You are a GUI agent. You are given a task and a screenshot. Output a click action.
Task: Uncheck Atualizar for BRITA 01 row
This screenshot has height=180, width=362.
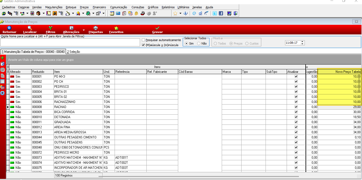[x=296, y=92]
